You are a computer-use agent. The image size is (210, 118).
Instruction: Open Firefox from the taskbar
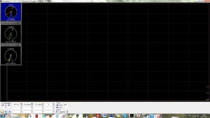[50, 116]
